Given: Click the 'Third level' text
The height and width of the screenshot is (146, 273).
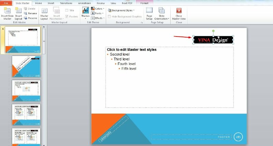Looking at the screenshot, I should point(121,59).
